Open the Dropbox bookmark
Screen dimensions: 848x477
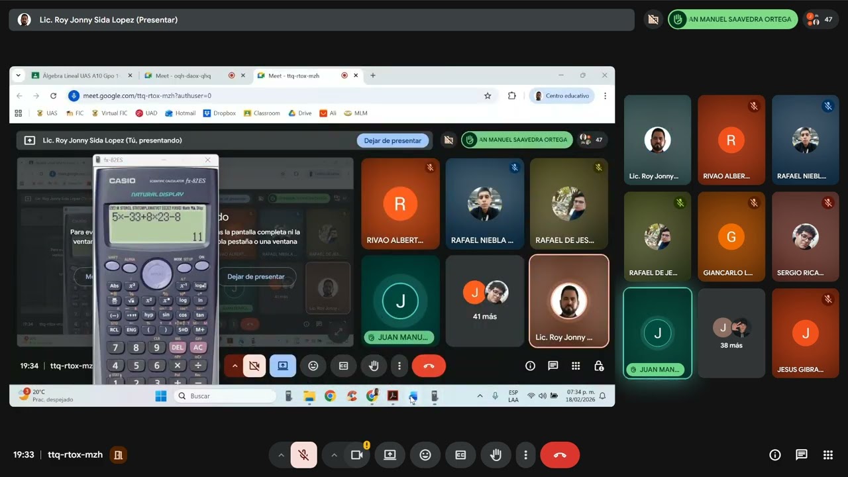219,113
